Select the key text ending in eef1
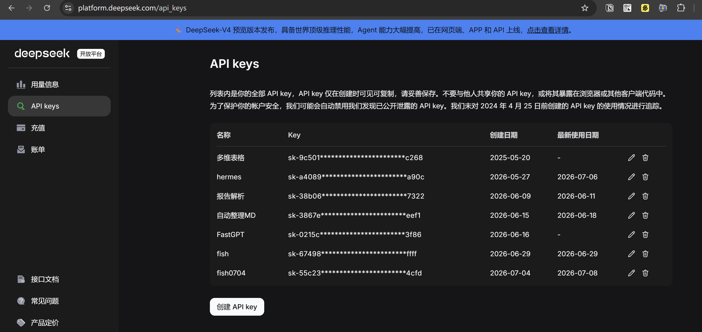The width and height of the screenshot is (702, 332). 354,215
